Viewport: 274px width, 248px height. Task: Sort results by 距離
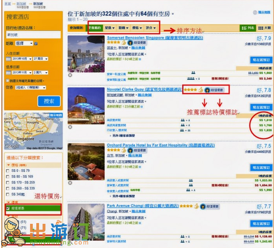point(123,28)
